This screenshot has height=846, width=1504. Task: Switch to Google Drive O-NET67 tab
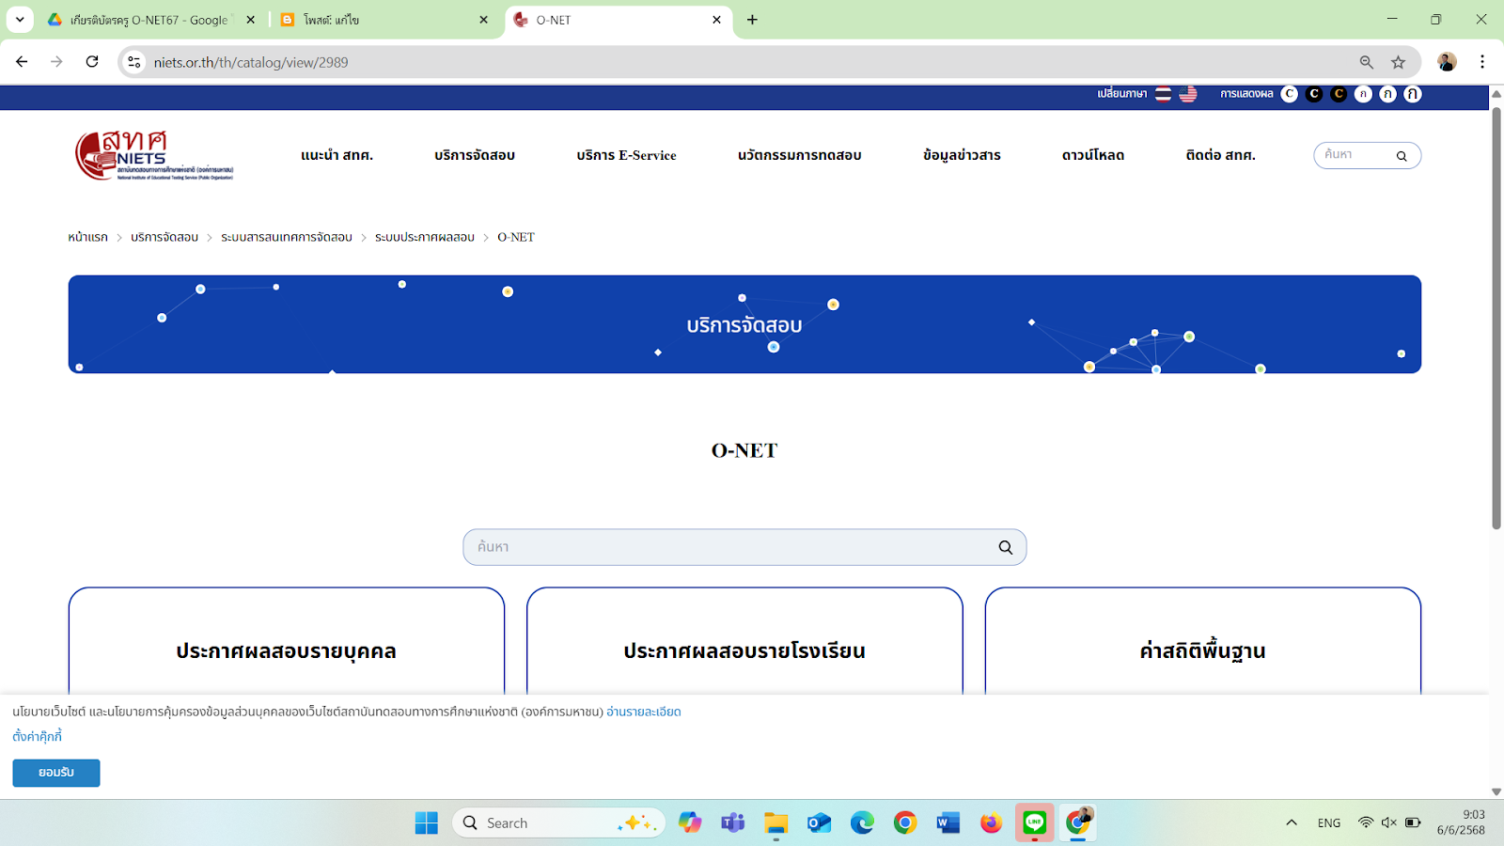point(150,20)
